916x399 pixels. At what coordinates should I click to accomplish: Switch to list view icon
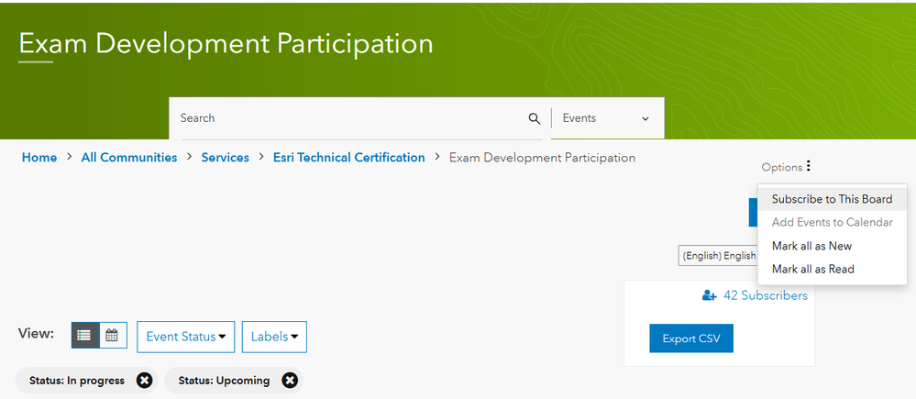point(84,336)
